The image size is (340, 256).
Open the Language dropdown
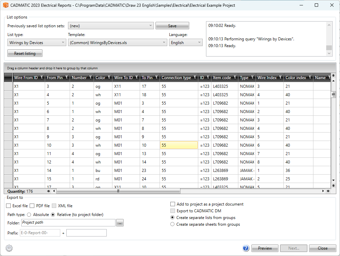[x=185, y=43]
